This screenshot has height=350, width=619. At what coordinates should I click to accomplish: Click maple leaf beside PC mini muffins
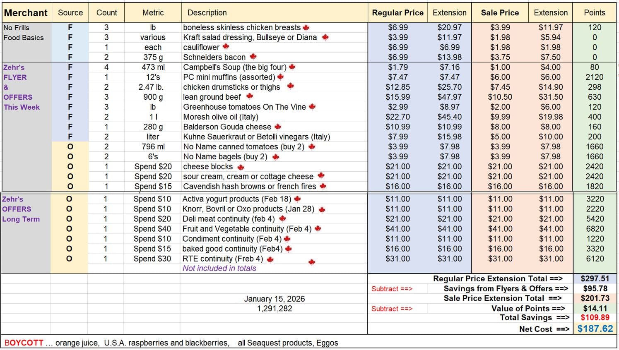[x=280, y=77]
